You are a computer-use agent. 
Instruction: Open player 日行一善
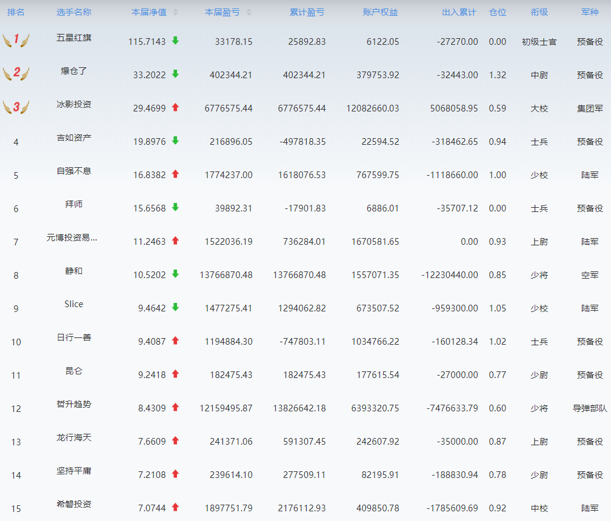pyautogui.click(x=74, y=337)
